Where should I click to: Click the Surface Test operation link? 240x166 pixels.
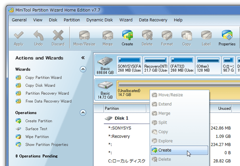[x=36, y=129]
